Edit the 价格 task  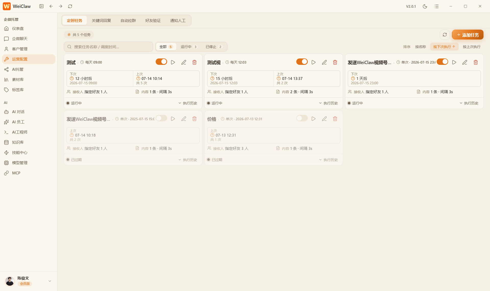pyautogui.click(x=324, y=119)
